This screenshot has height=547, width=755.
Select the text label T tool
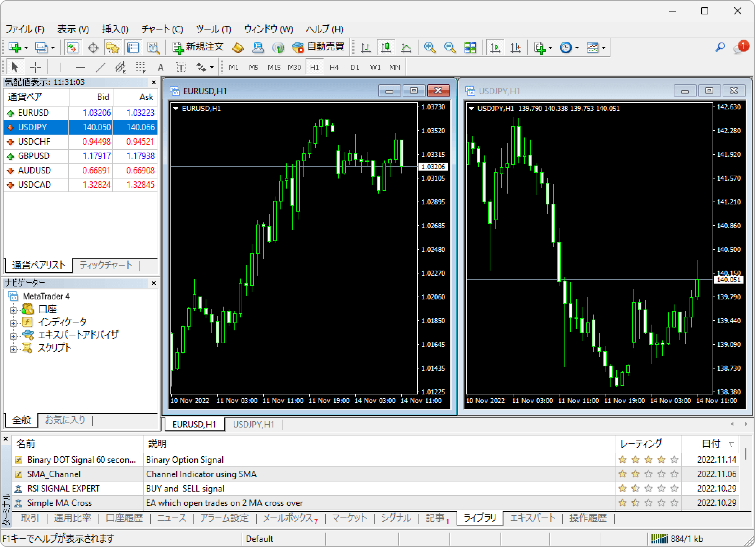click(x=180, y=67)
